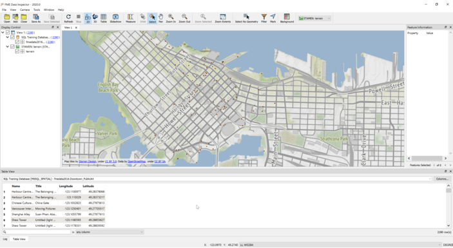Click the Zoom Extents tool
This screenshot has height=248, width=453.
coord(223,19)
